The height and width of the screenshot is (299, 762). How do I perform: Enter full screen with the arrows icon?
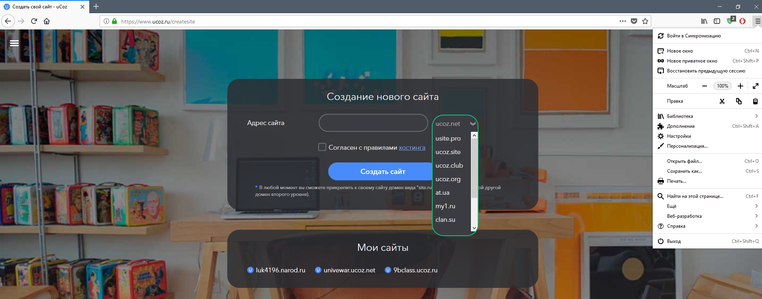click(x=756, y=86)
